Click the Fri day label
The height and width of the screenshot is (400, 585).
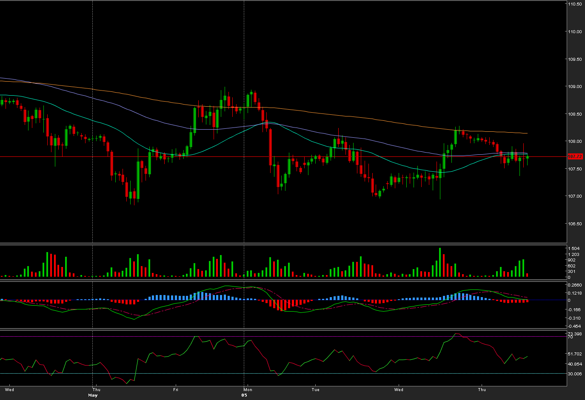click(176, 390)
